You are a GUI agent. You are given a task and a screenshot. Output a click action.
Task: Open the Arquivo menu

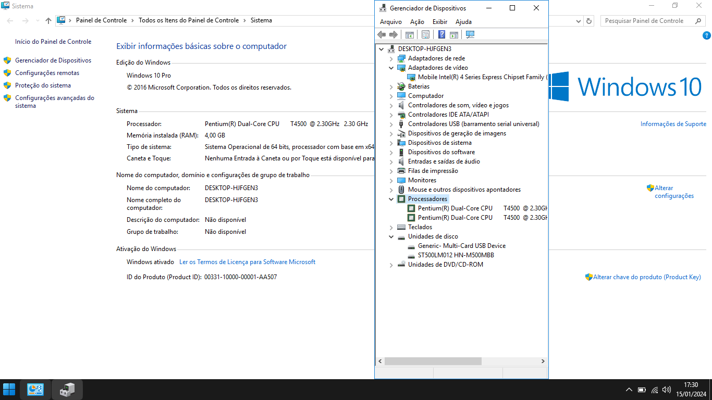[391, 22]
